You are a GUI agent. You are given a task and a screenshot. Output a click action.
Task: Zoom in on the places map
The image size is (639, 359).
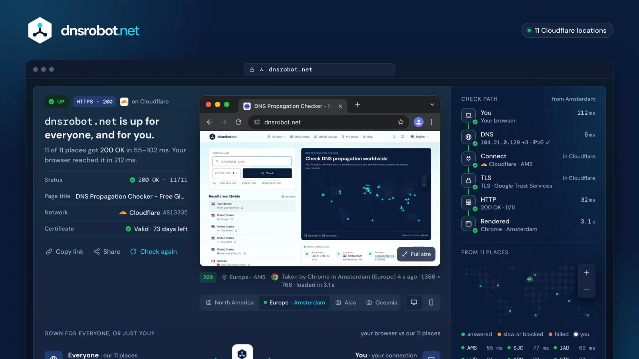587,273
